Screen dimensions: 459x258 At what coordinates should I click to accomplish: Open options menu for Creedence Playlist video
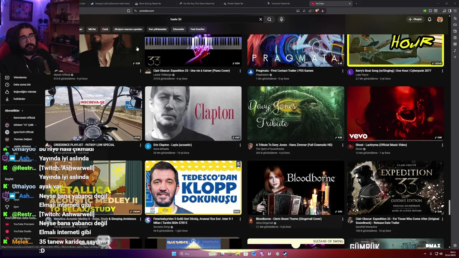pos(141,145)
